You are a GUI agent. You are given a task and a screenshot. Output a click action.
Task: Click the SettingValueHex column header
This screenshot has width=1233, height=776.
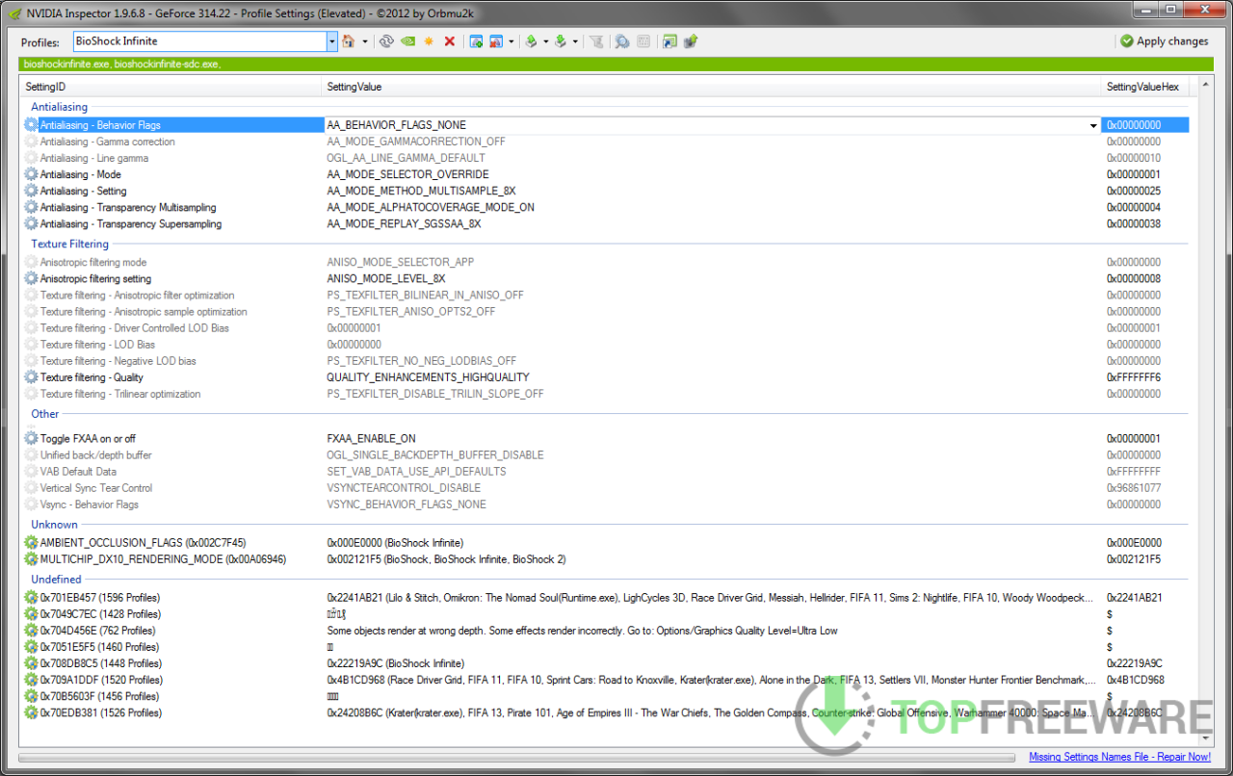pos(1142,87)
